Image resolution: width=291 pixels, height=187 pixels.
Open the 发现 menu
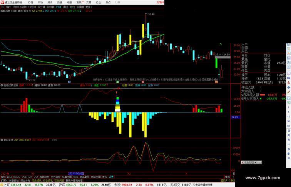[x=79, y=2]
